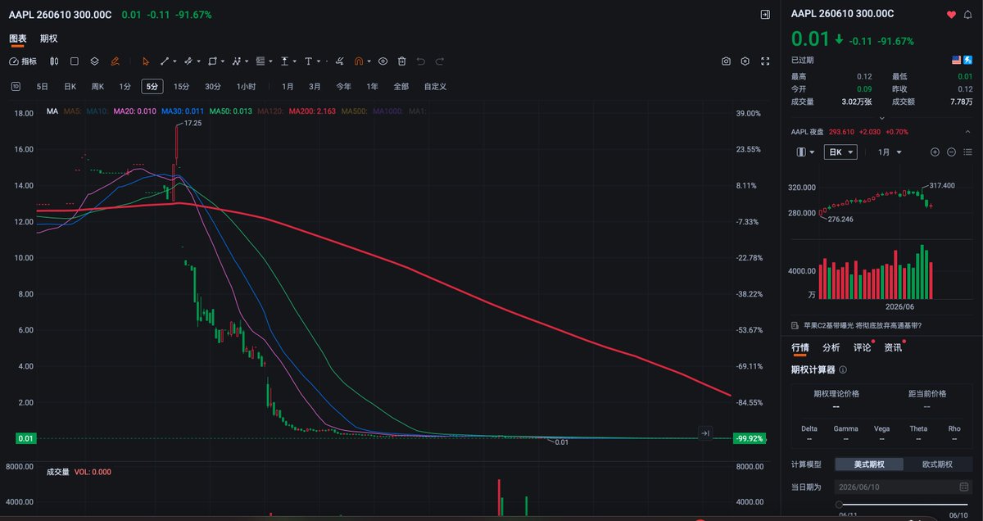This screenshot has height=521, width=983.
Task: Open news headline about 苹果C2基带
Action: pos(863,325)
